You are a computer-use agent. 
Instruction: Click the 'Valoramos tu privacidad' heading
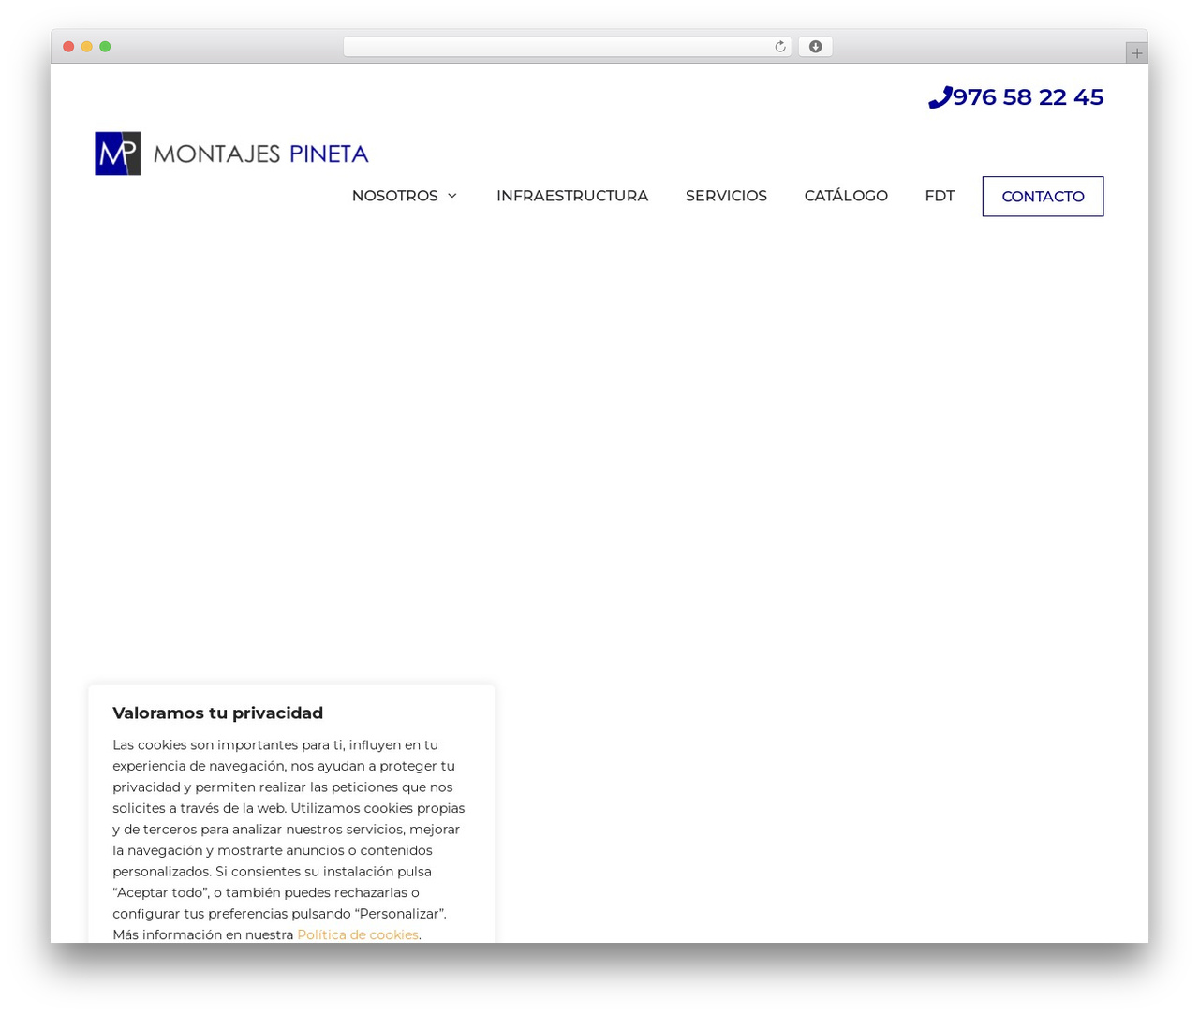(217, 713)
